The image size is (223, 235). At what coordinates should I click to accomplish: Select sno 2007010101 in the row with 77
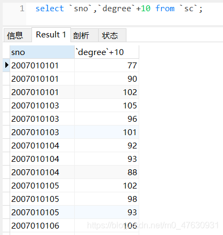[42, 65]
